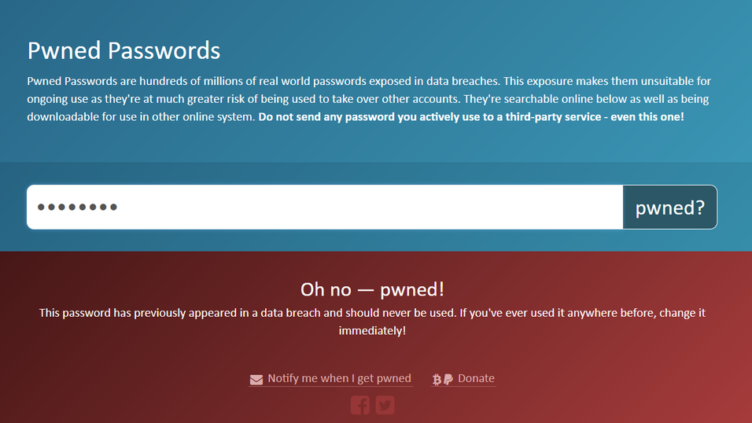Click the word immediately! in the breach warning
Screen dimensions: 752x423
point(372,330)
